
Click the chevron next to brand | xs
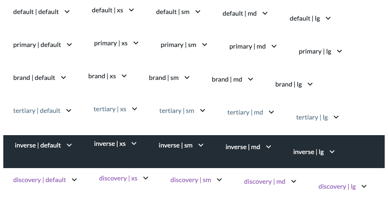[124, 76]
